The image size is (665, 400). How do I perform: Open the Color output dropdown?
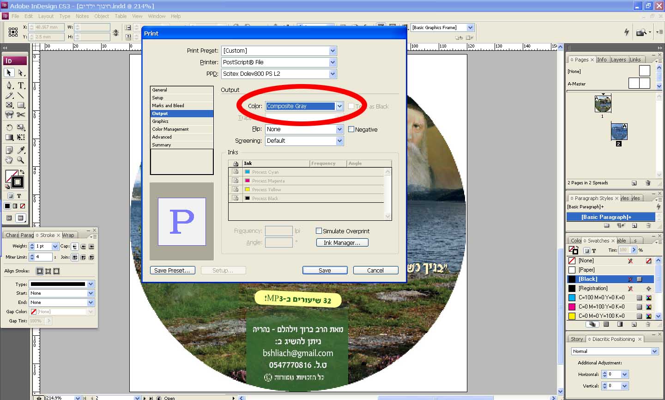click(x=340, y=106)
